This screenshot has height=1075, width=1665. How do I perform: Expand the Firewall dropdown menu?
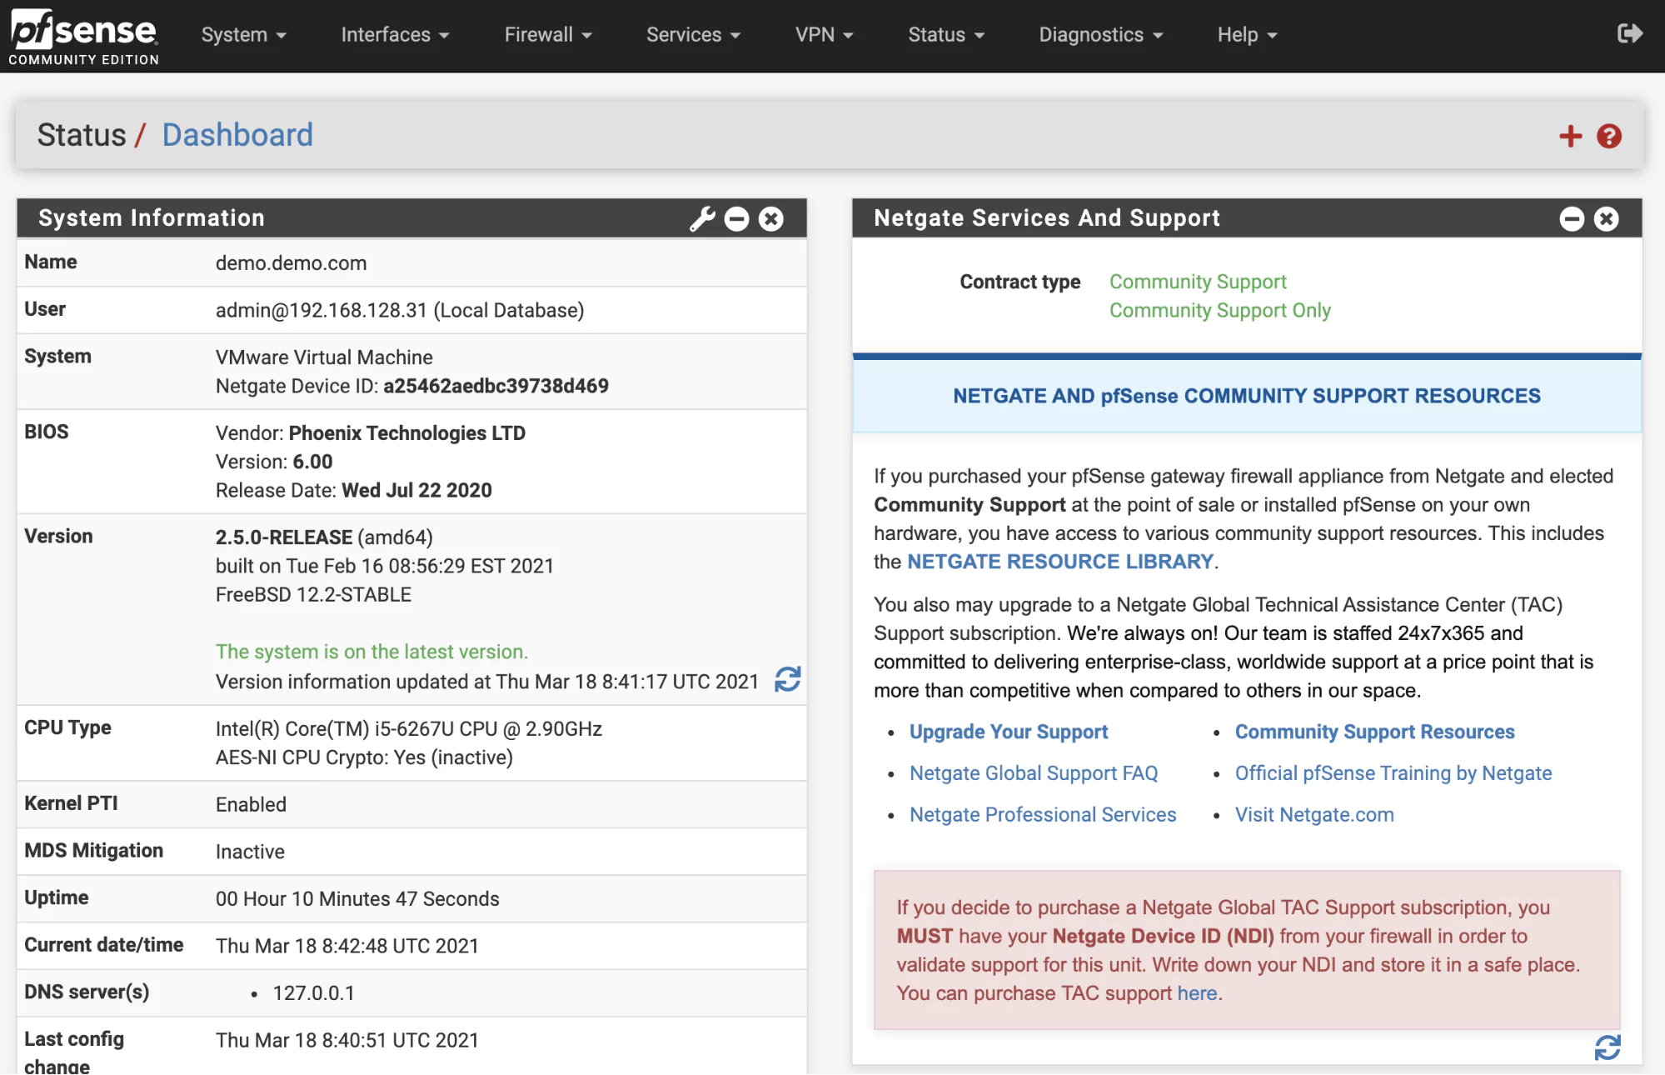pos(548,35)
